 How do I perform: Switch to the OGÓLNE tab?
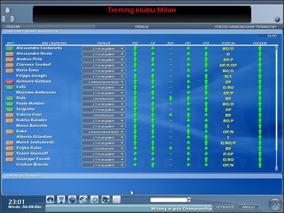(x=13, y=27)
